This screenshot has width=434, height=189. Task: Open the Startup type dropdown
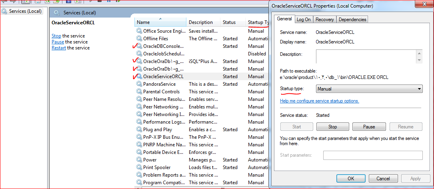coord(369,89)
